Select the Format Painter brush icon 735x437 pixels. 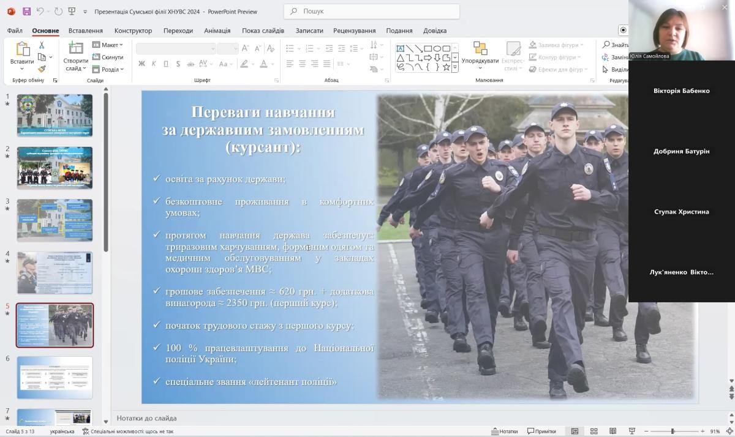[42, 69]
